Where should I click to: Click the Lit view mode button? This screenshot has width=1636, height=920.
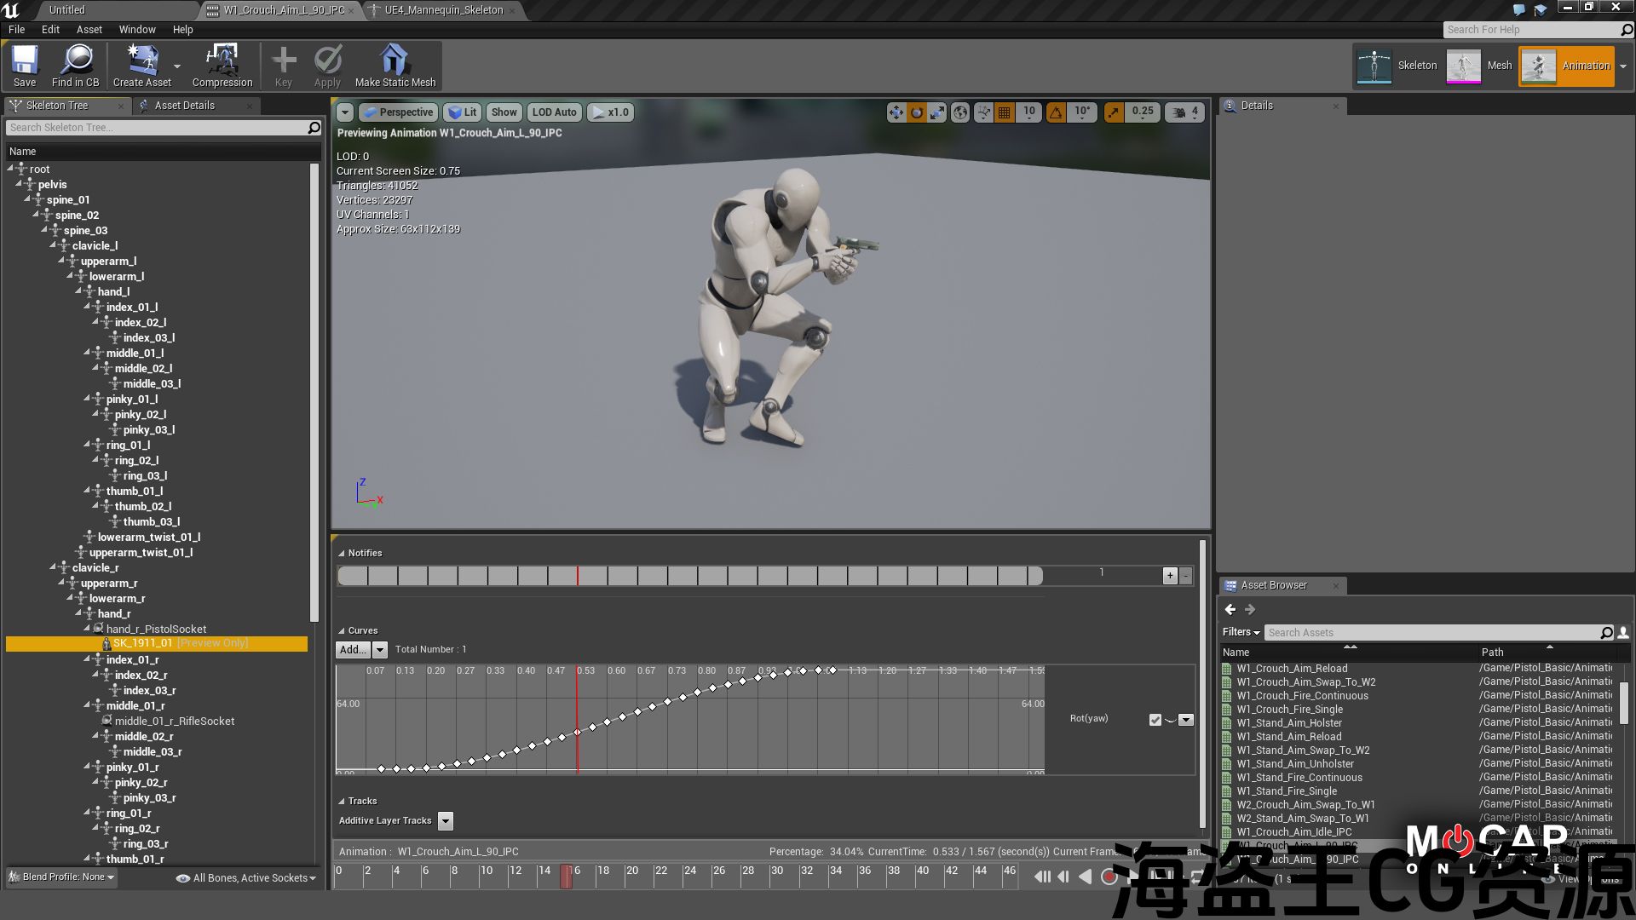[x=463, y=112]
